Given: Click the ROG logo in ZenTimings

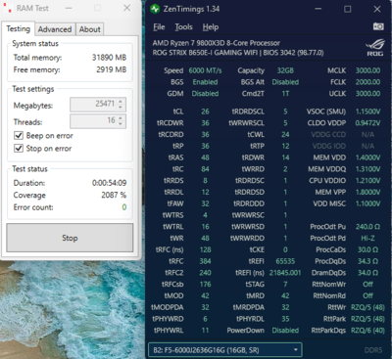Looking at the screenshot, I should [374, 48].
